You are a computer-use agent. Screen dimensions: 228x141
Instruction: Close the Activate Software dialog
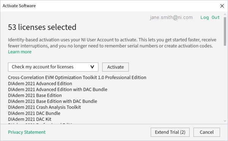click(222, 6)
